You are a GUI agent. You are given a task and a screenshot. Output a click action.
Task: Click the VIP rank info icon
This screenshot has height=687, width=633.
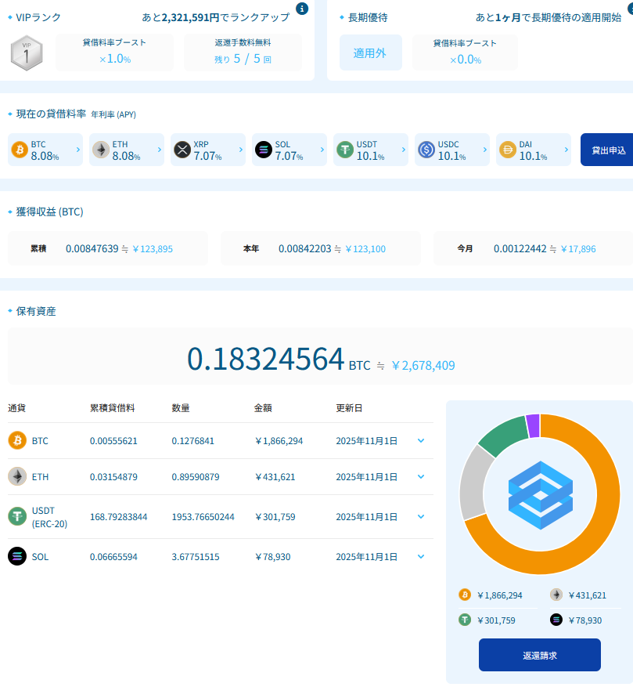click(302, 9)
